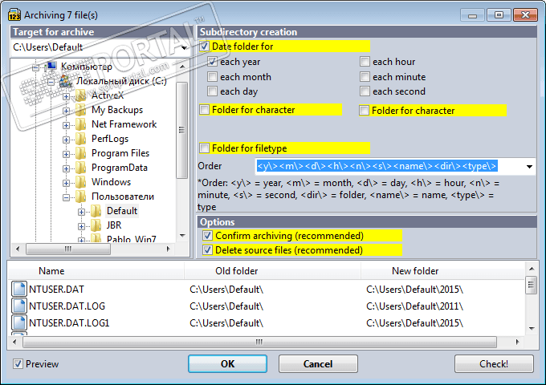Check the left Folder for character box
This screenshot has width=546, height=385.
[205, 110]
